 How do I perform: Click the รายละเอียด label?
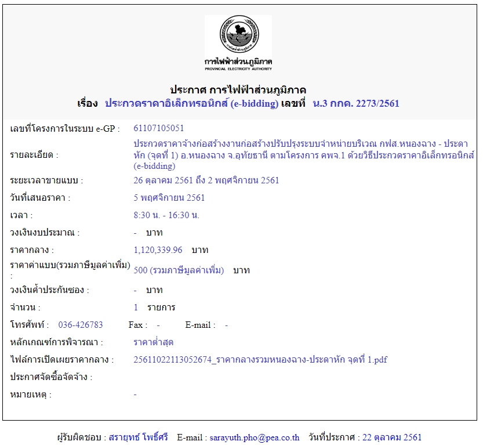coord(34,155)
